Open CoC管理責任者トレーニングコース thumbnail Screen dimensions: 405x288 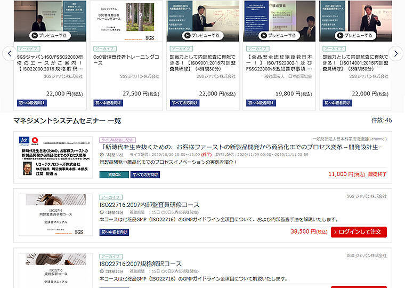(126, 21)
